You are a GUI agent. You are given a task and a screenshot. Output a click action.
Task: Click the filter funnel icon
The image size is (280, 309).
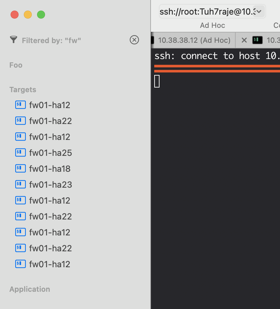[13, 40]
